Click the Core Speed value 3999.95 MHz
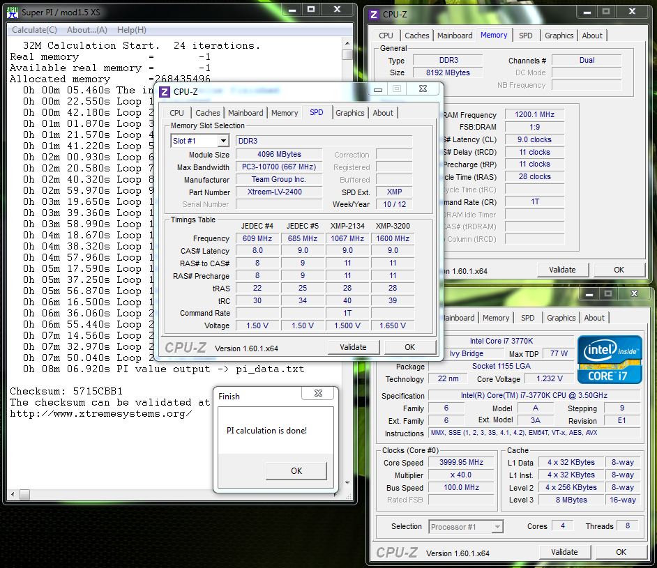Screen dimensions: 657x568 (x=461, y=462)
